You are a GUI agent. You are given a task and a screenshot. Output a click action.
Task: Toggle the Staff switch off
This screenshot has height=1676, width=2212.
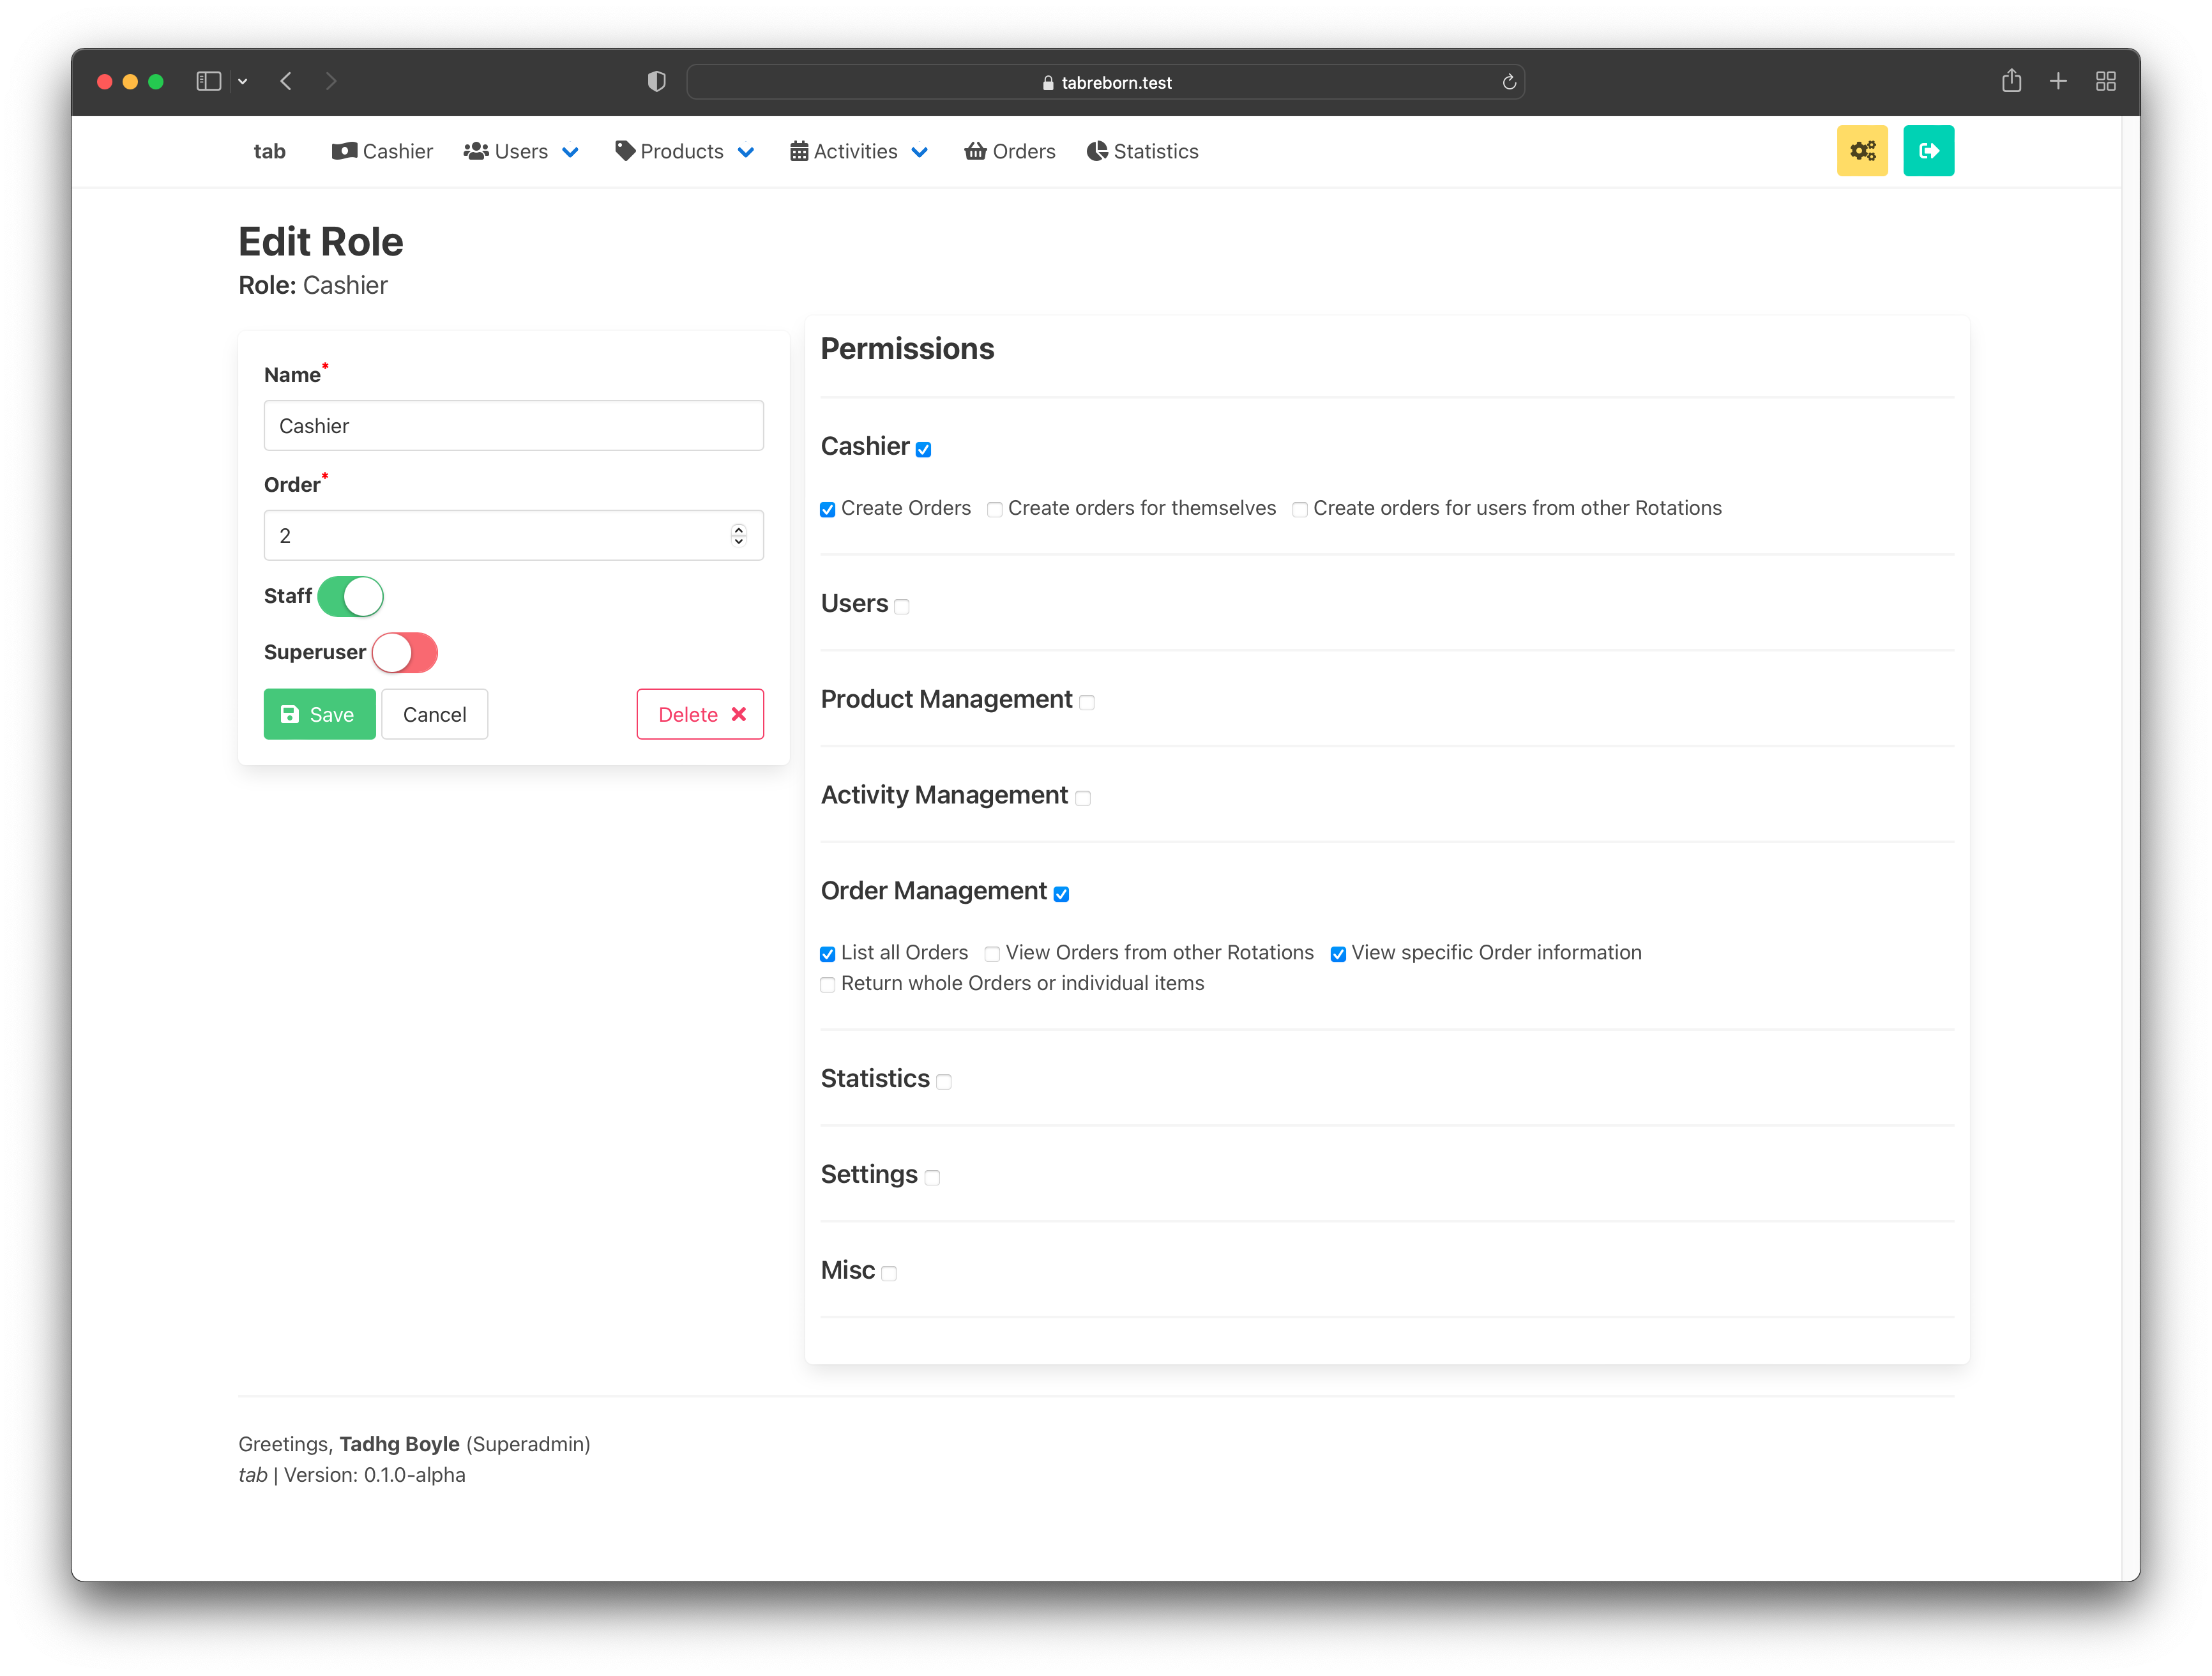point(350,596)
